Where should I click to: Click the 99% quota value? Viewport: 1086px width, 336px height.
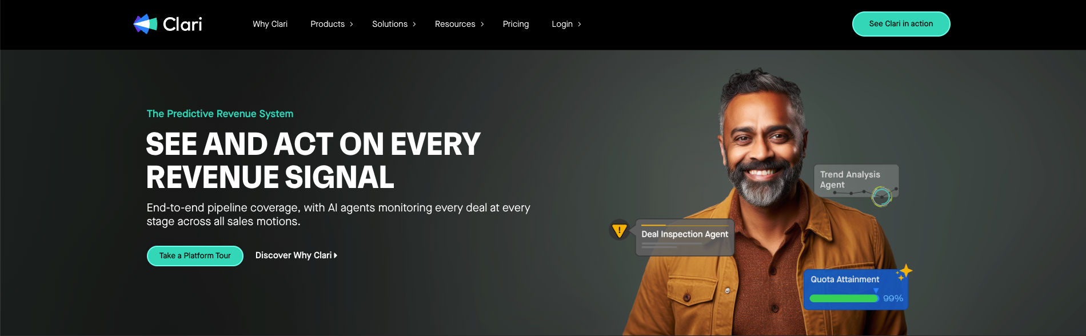[893, 298]
